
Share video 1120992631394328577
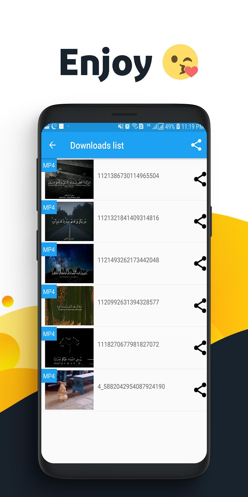click(x=200, y=306)
